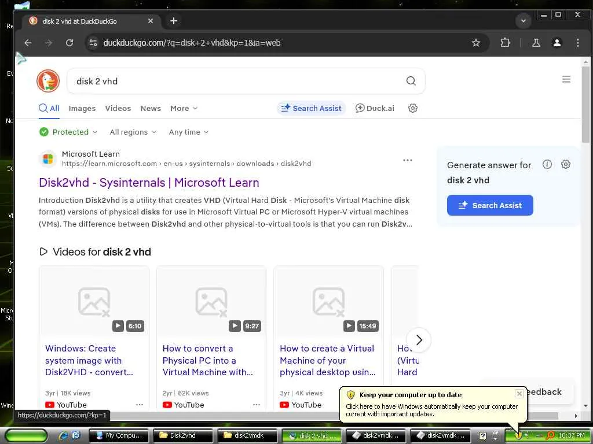Expand the Protected dropdown
Image resolution: width=593 pixels, height=444 pixels.
pyautogui.click(x=68, y=132)
